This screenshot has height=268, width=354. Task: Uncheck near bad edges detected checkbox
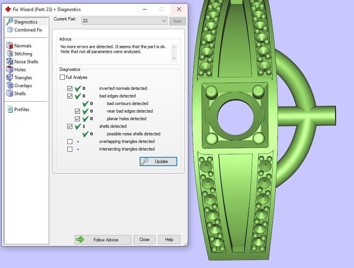tap(78, 111)
